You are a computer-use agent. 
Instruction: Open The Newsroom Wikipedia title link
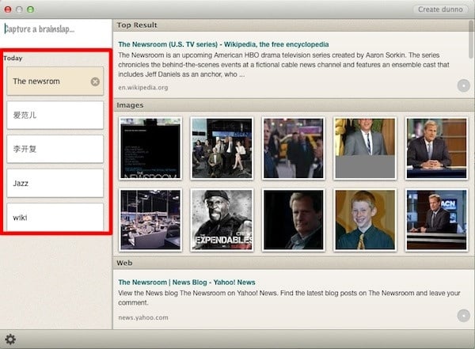[222, 44]
